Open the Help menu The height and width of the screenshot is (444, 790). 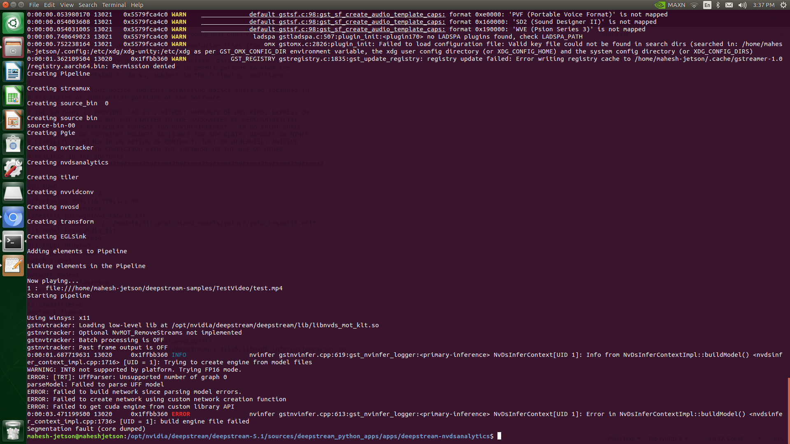coord(137,5)
